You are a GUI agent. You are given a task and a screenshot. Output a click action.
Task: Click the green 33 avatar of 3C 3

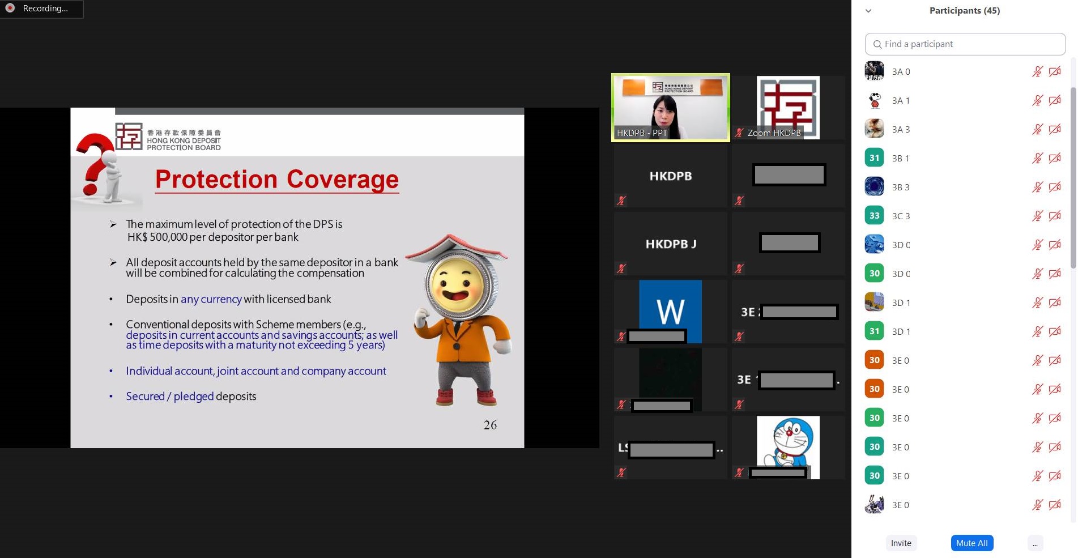tap(874, 215)
